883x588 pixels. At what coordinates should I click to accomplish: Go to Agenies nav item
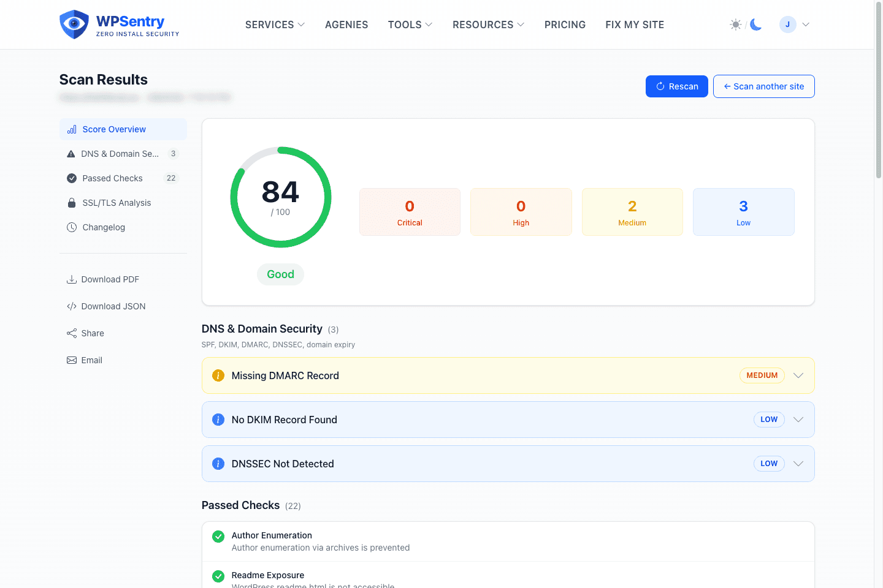pyautogui.click(x=346, y=24)
